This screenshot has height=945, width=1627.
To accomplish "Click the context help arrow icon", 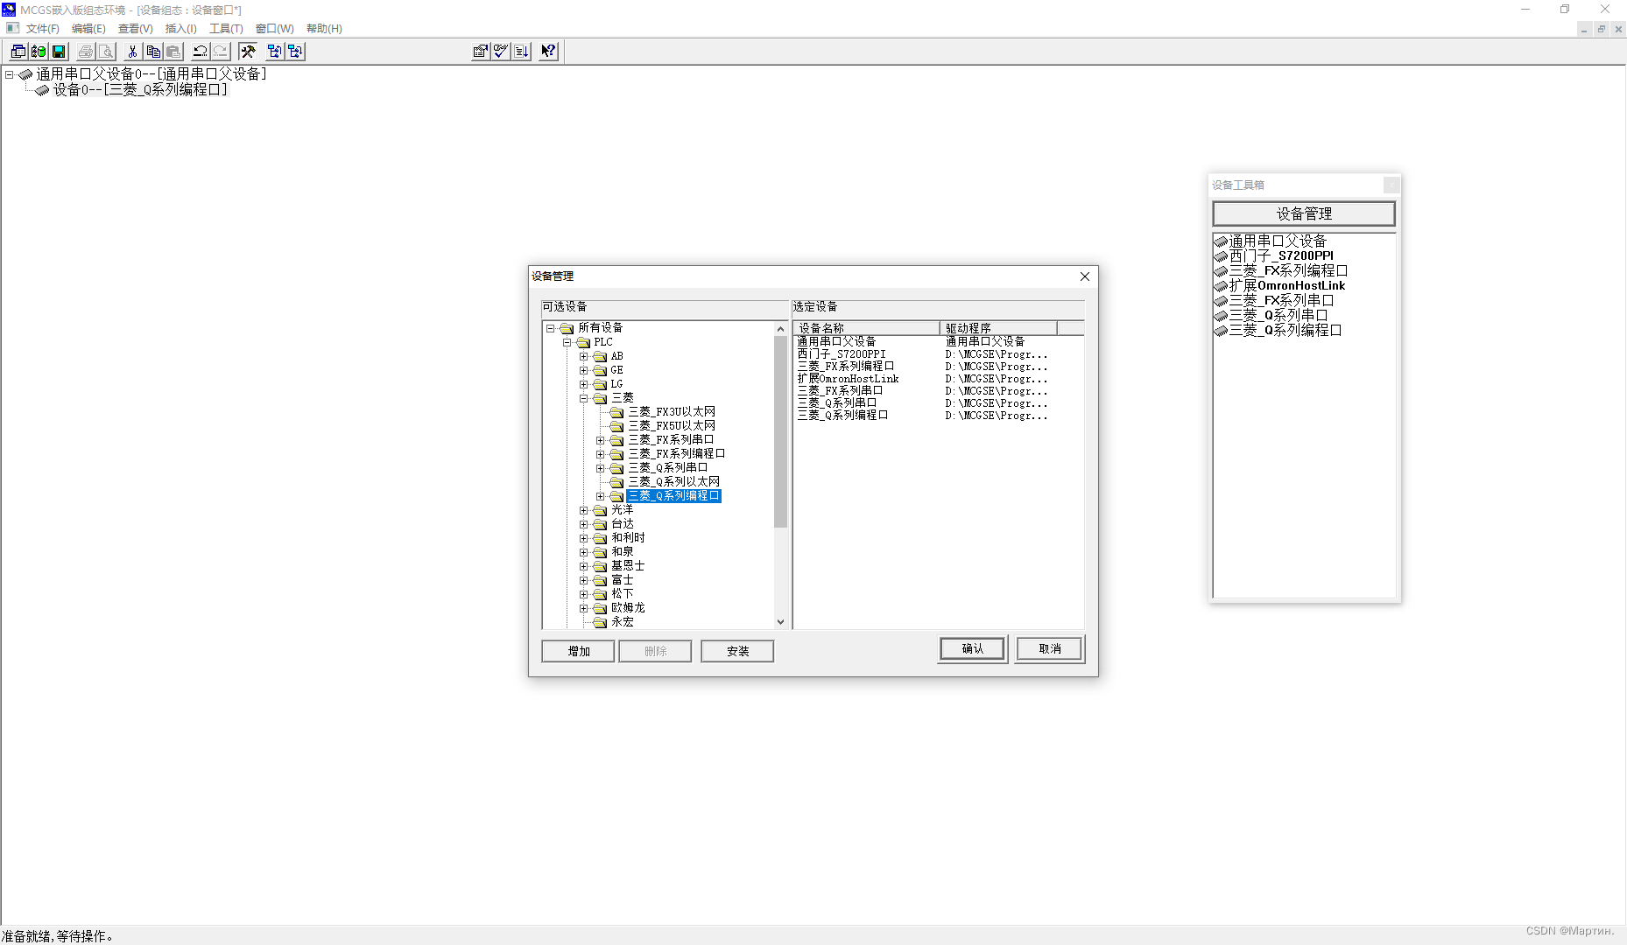I will 548,52.
